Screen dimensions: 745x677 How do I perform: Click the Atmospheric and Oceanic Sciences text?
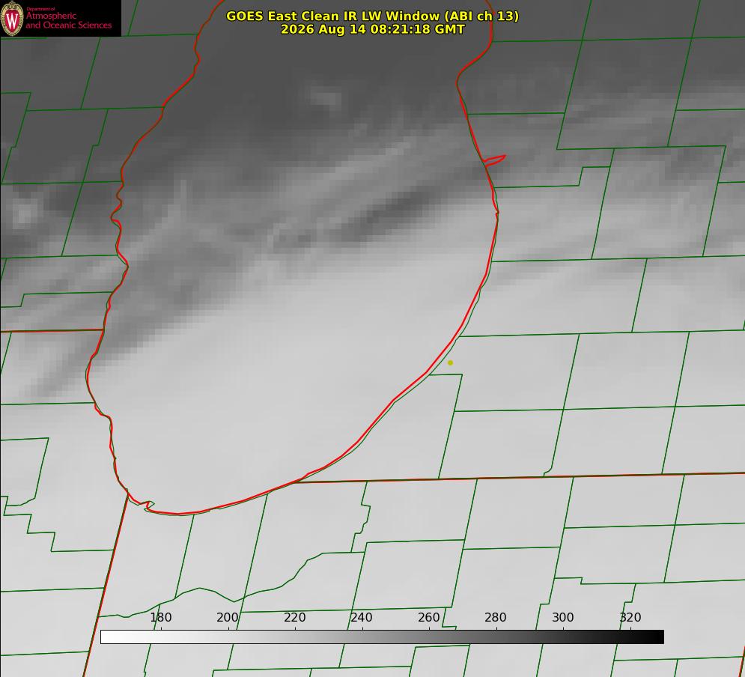[x=68, y=20]
